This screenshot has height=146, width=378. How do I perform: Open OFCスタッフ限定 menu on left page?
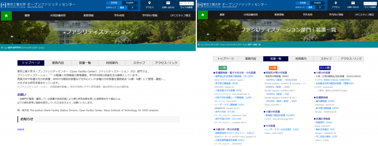180,15
